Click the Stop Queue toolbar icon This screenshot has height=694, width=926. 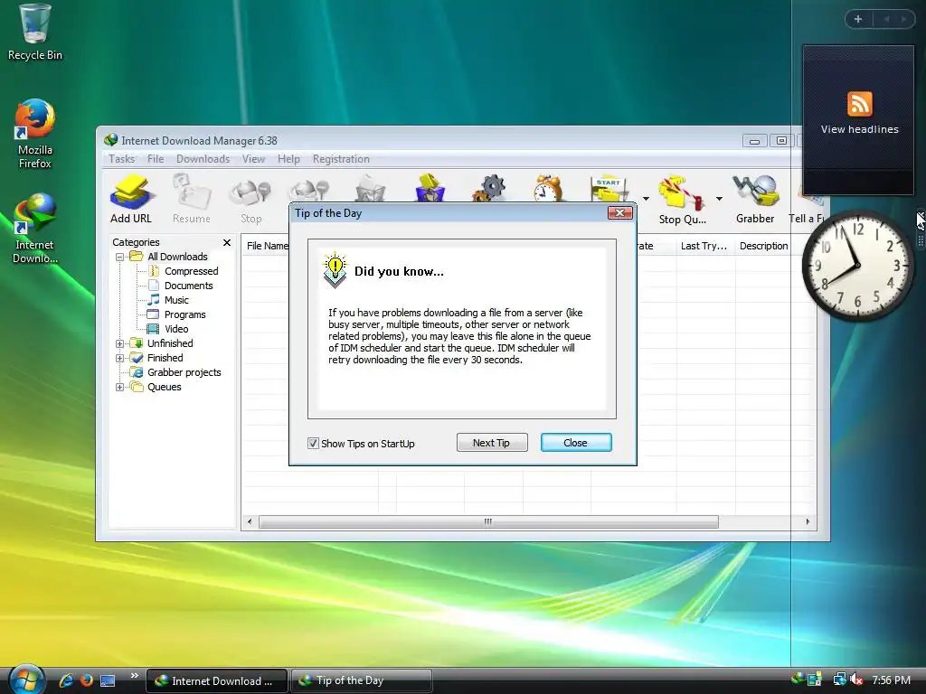coord(682,200)
